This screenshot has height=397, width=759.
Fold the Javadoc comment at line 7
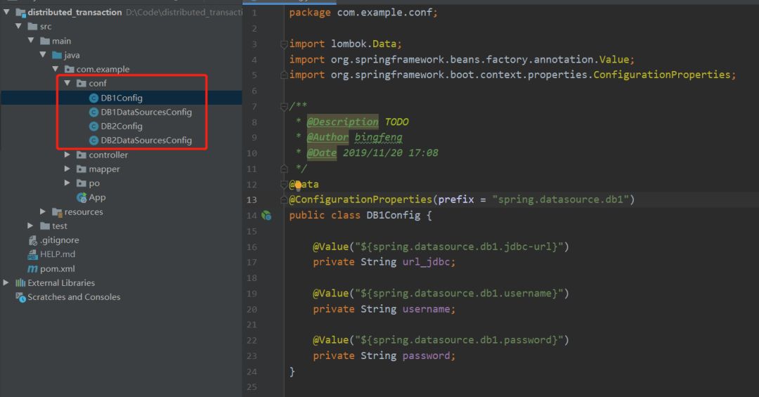click(284, 106)
